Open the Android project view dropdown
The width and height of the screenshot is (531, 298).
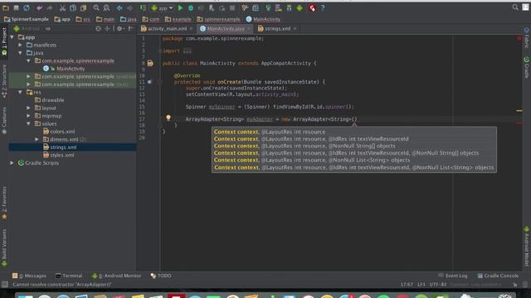[x=32, y=29]
